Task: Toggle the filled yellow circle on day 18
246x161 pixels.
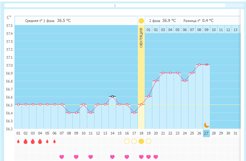Action: point(141,141)
